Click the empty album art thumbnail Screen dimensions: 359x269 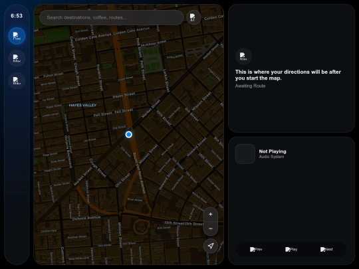tap(245, 154)
